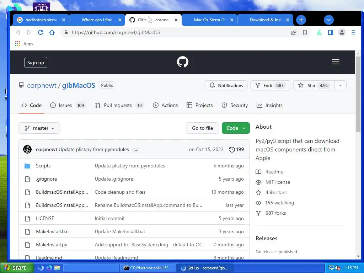Open the MakeInstall.py file
The height and width of the screenshot is (273, 364).
pyautogui.click(x=52, y=245)
